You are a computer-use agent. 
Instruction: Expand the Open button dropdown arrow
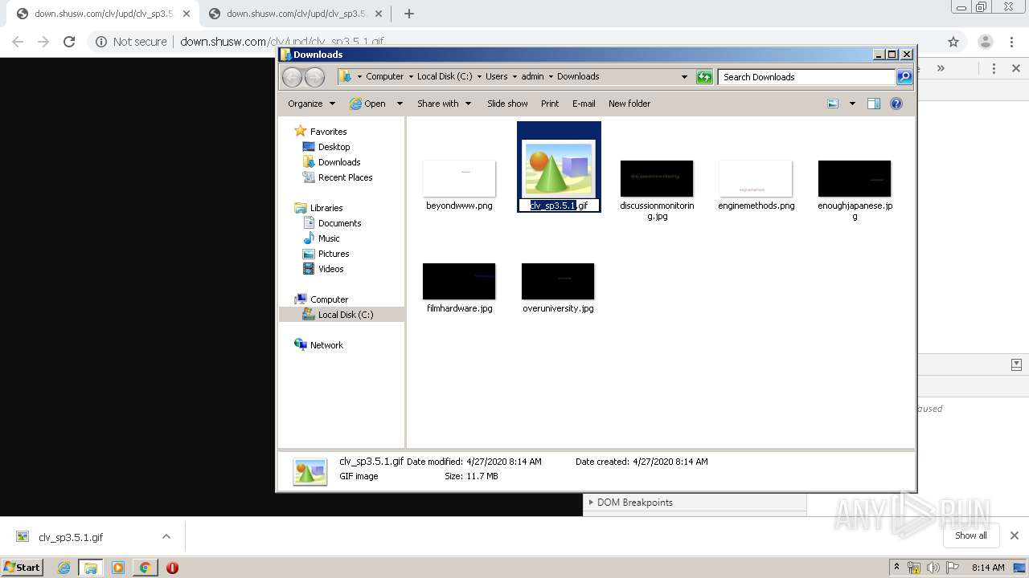pyautogui.click(x=399, y=104)
